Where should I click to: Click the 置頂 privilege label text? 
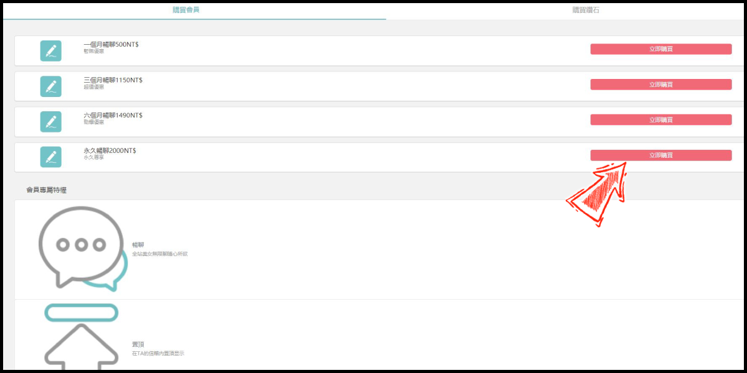point(138,344)
